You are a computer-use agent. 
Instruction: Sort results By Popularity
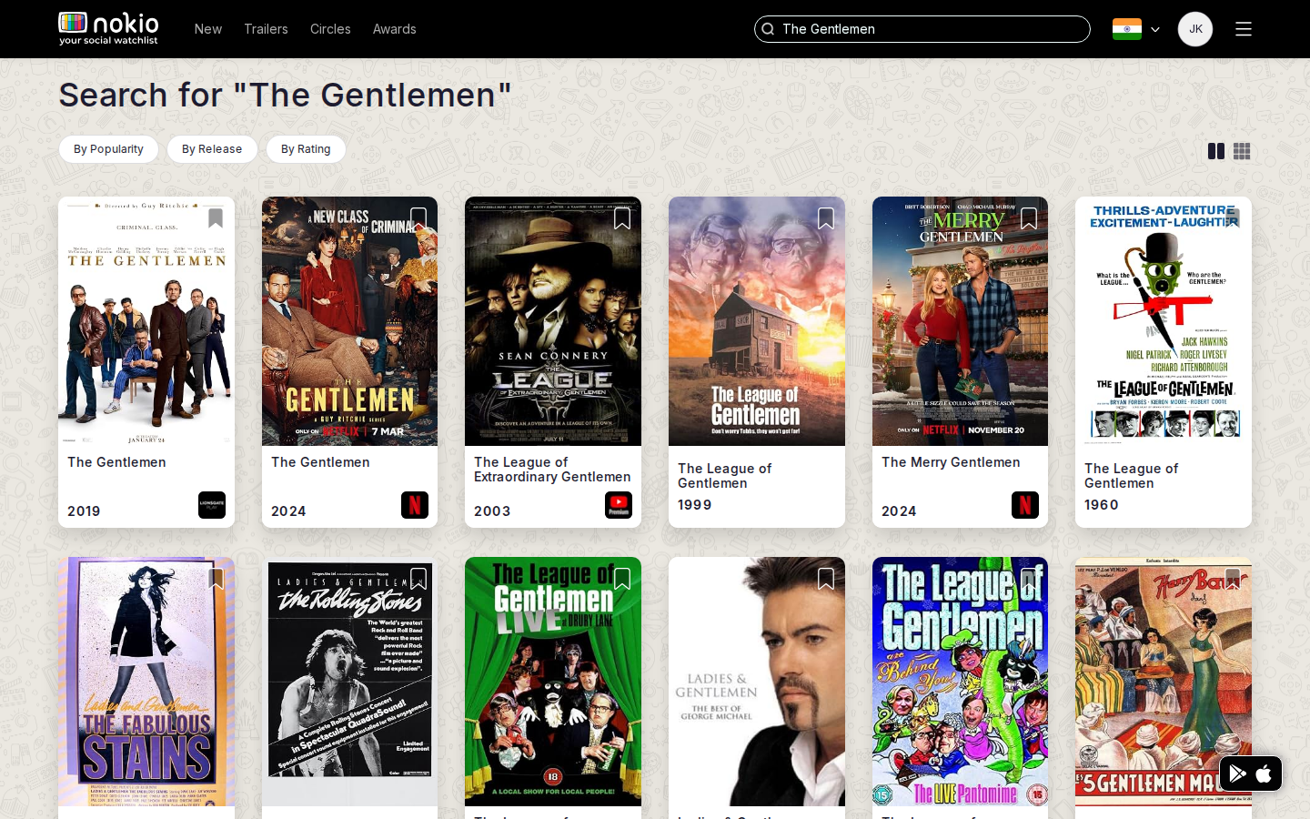(x=108, y=149)
